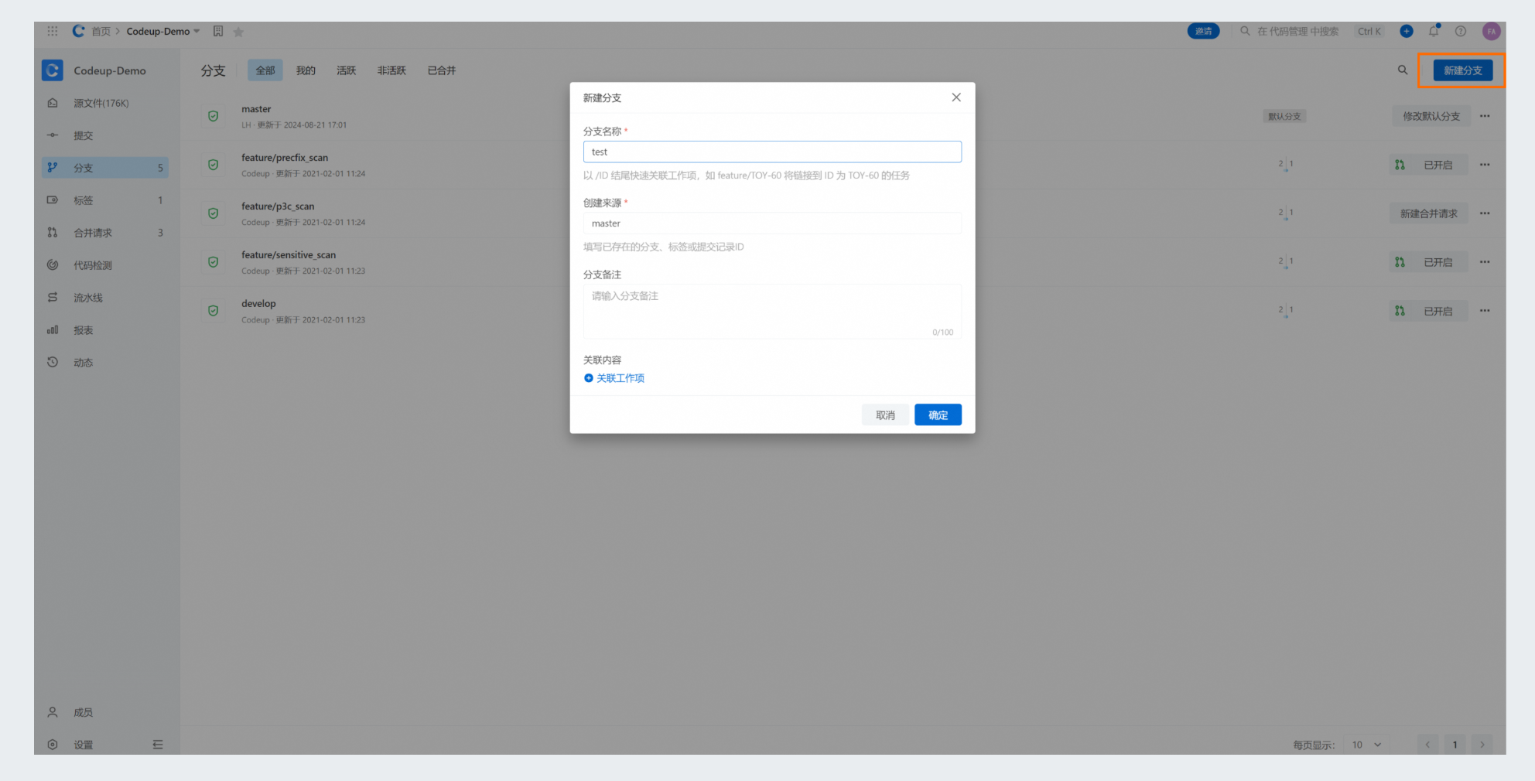Open more options for feature/precfix_scan

[1485, 165]
